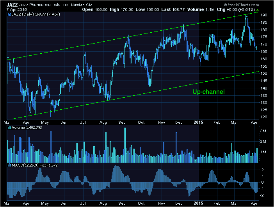Click the Nov label under the price chart
The height and width of the screenshot is (207, 274).
click(162, 122)
